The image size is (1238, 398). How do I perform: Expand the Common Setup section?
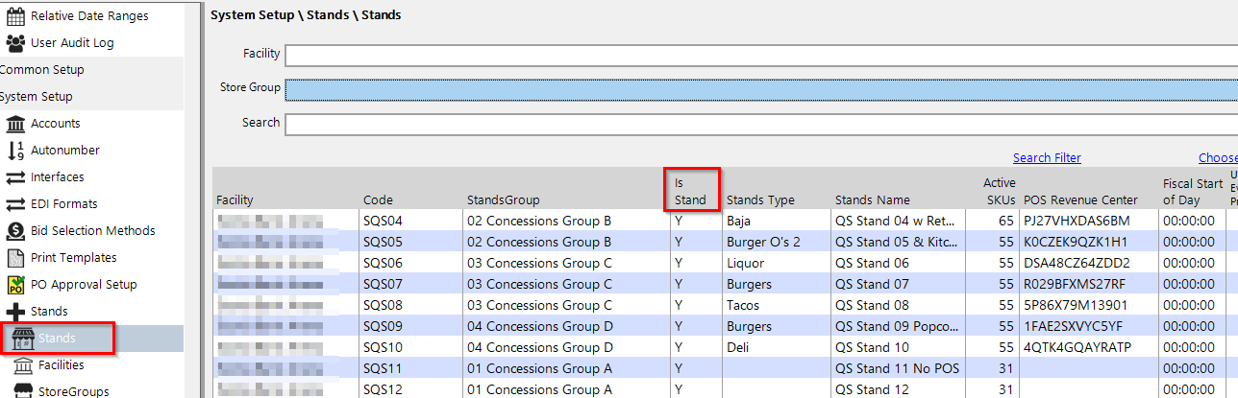(x=42, y=70)
